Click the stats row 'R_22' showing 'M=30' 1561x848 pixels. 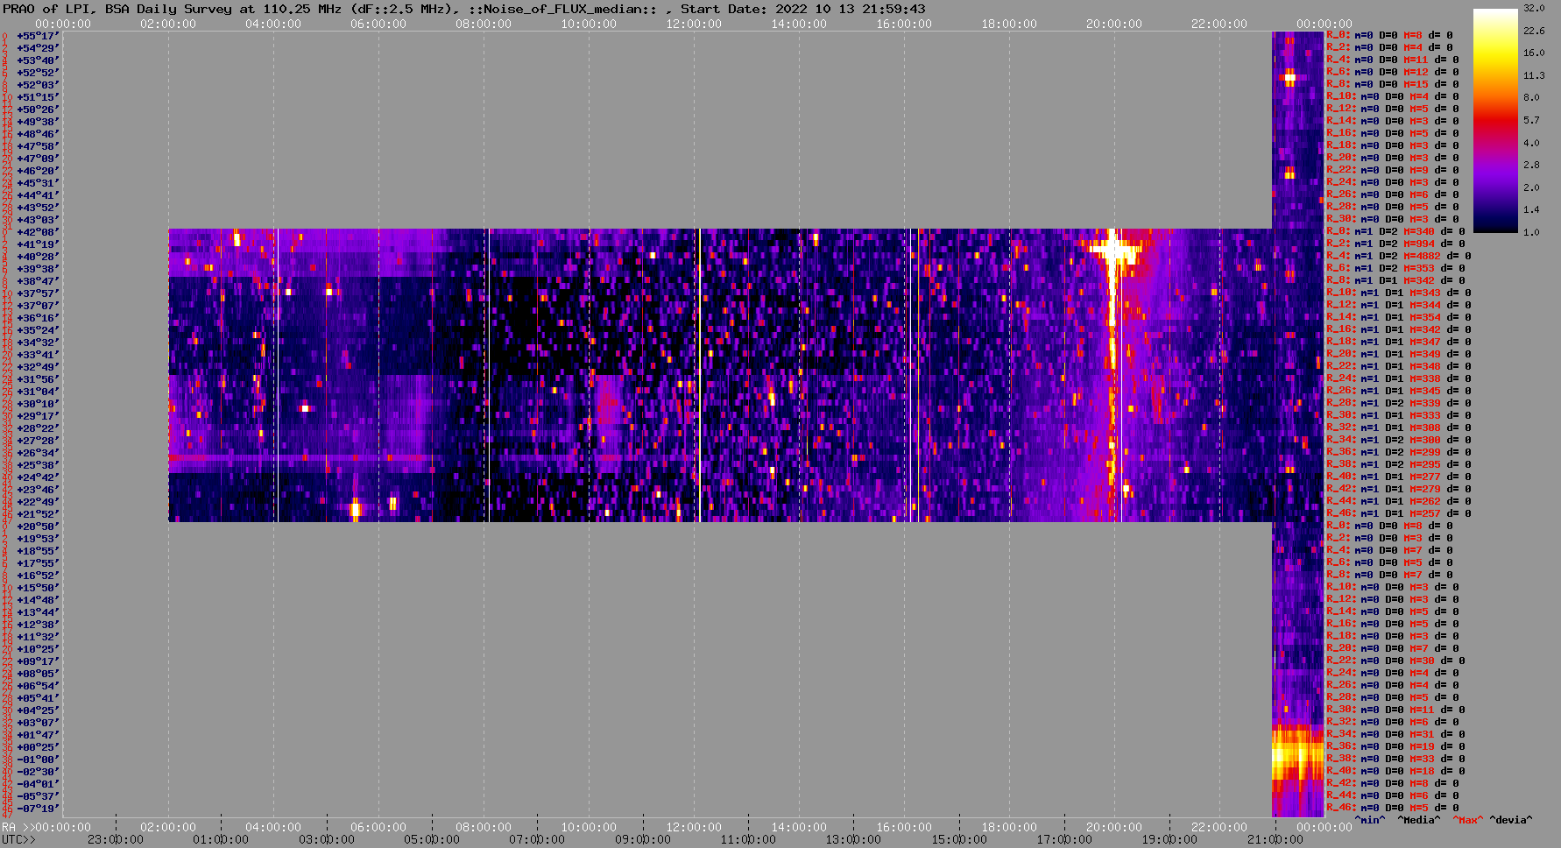[x=1395, y=661]
